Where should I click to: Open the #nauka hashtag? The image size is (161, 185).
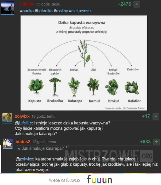click(27, 11)
